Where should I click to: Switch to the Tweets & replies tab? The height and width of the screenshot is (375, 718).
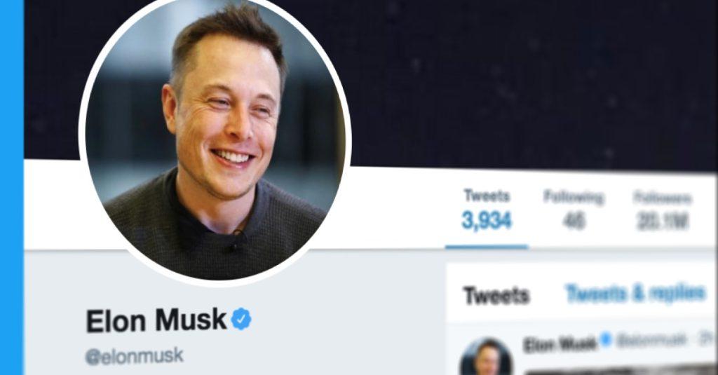(635, 293)
